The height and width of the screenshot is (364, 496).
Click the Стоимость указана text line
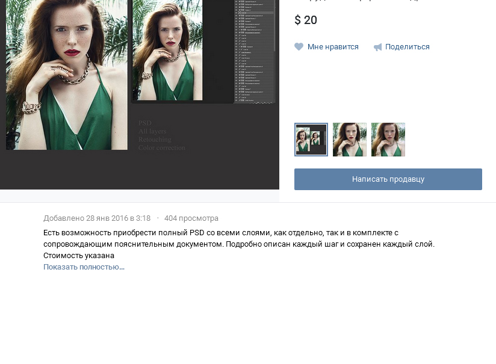(79, 256)
